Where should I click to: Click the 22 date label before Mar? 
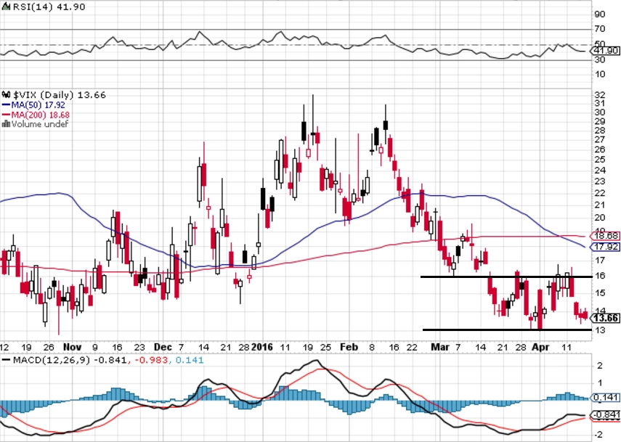[x=413, y=348]
